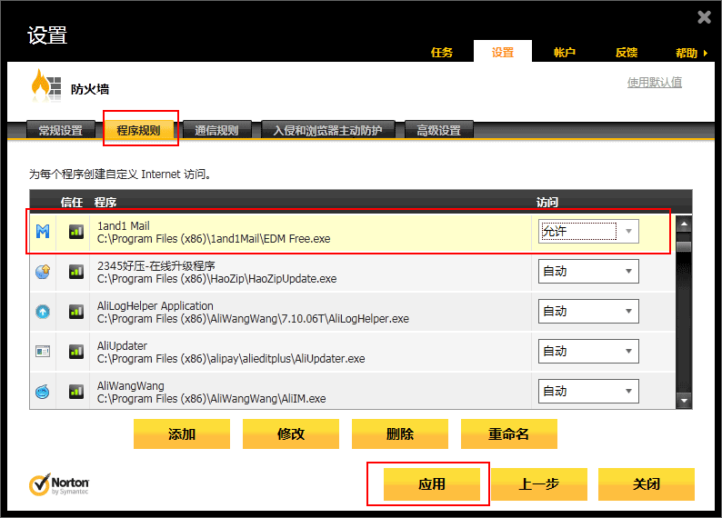Click trust level icon for AliUpdater
The image size is (722, 518).
tap(76, 352)
